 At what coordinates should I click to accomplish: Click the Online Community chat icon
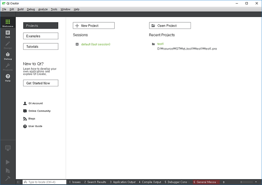[25, 111]
